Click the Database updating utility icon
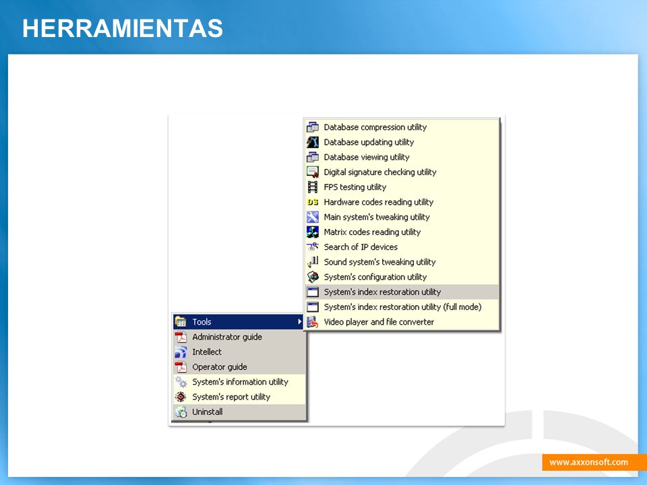 point(313,142)
